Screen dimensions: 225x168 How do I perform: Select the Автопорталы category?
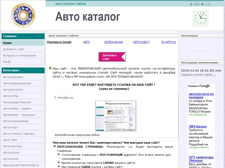click(23, 146)
